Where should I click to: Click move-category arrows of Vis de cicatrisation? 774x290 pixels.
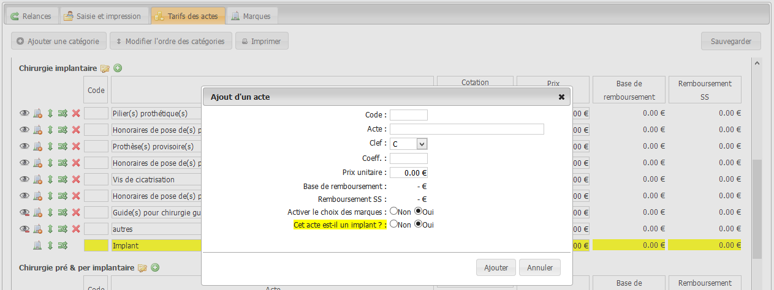[63, 179]
